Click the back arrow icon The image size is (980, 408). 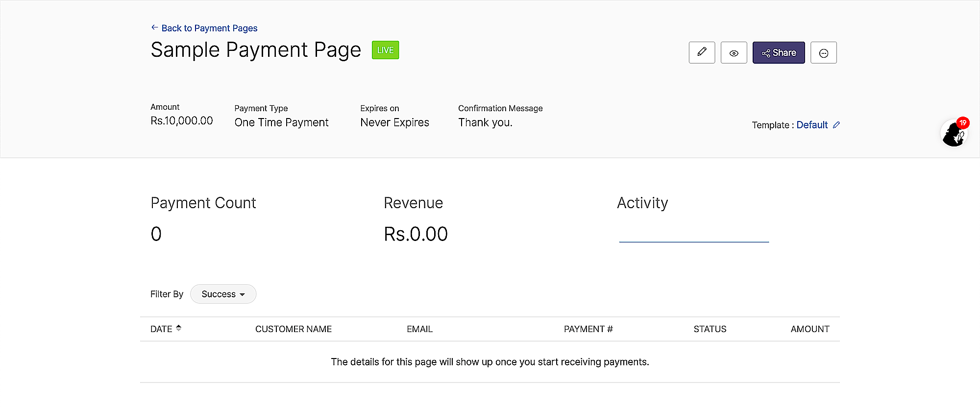(x=154, y=27)
